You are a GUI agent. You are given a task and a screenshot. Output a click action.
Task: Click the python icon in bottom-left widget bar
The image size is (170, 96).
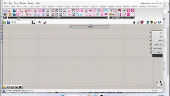(x=8, y=87)
